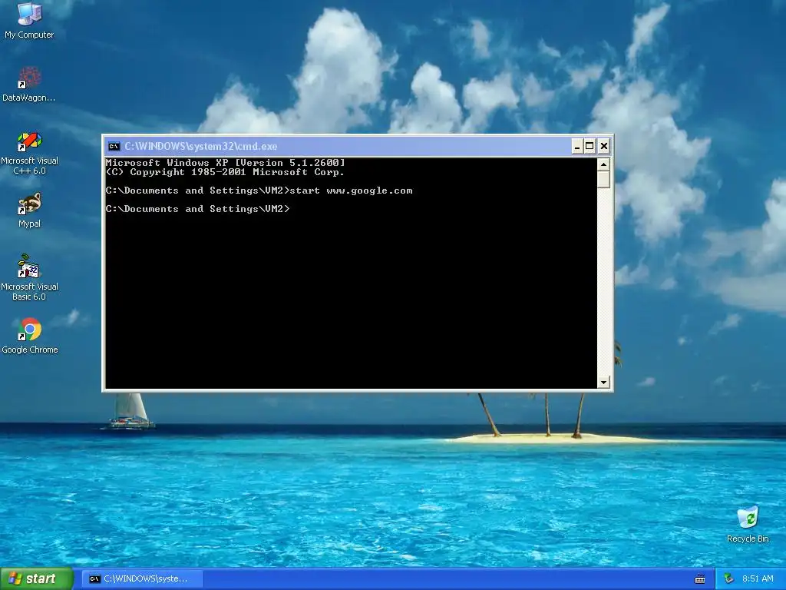Close the cmd.exe window
The image size is (786, 590).
(603, 147)
